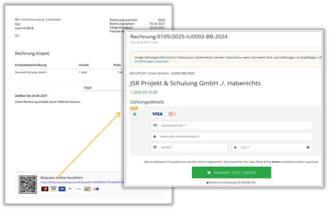
Task: Click the Apple Pay icon on the invoice footer
Action: (x=70, y=189)
